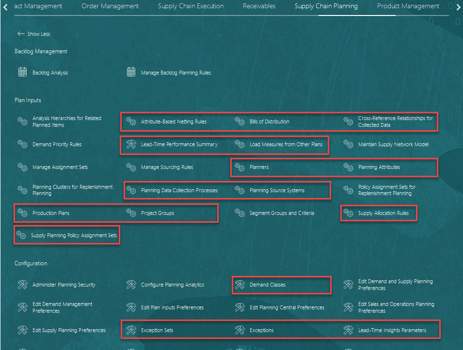Open the Attribute-Based Netting Rules link
The image size is (463, 350).
[x=174, y=122]
